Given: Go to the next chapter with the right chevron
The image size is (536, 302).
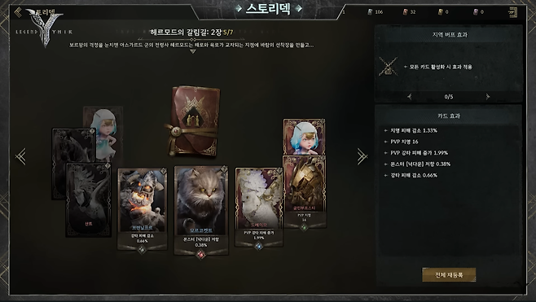Looking at the screenshot, I should [362, 156].
